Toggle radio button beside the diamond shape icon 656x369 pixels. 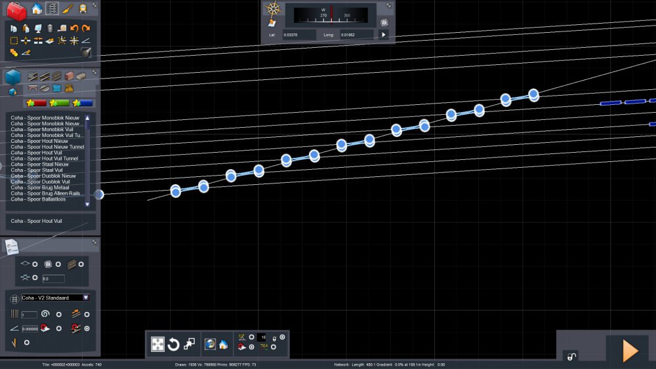[35, 264]
